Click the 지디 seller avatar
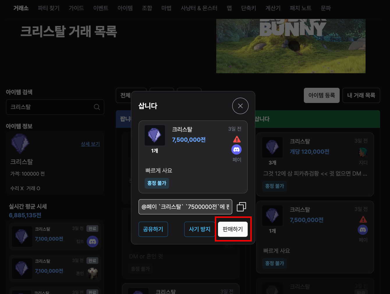The width and height of the screenshot is (390, 294). 363,152
